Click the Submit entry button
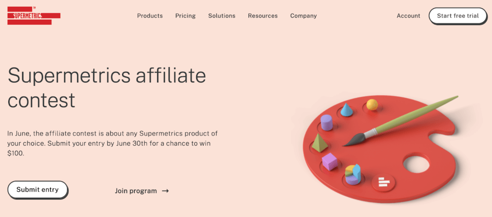Screen dimensions: 492x217 37,190
